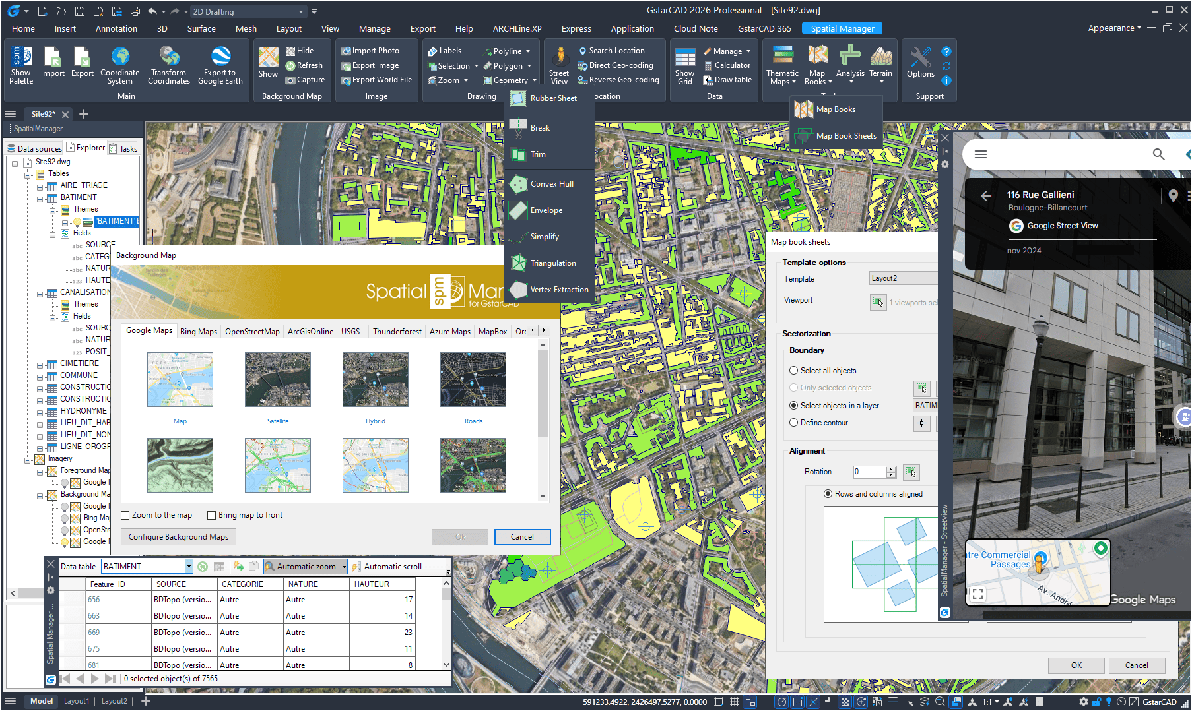Image resolution: width=1192 pixels, height=711 pixels.
Task: Open the Express ribbon tab
Action: tap(576, 28)
